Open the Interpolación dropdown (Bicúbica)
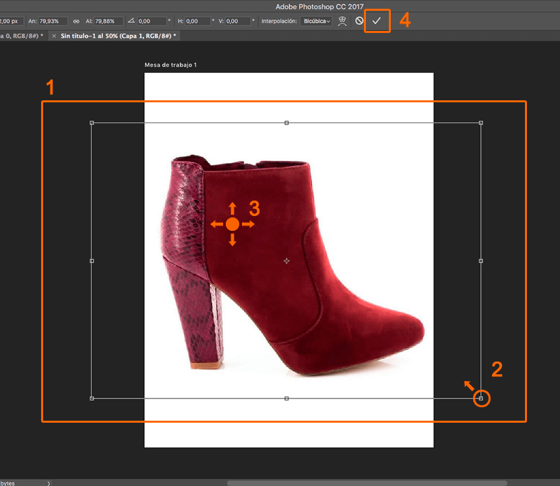Screen dimensions: 560x486 (x=315, y=22)
